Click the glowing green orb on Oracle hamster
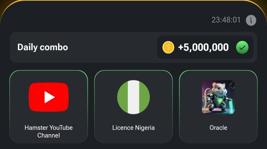This screenshot has width=267, height=149. 220,100
